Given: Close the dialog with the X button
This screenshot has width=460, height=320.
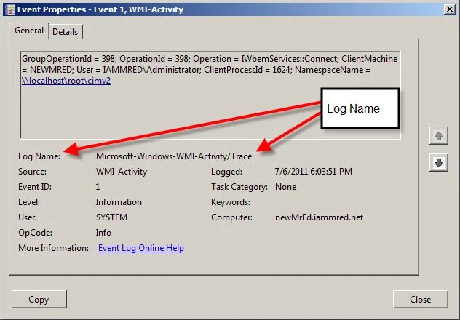Looking at the screenshot, I should click(x=449, y=9).
